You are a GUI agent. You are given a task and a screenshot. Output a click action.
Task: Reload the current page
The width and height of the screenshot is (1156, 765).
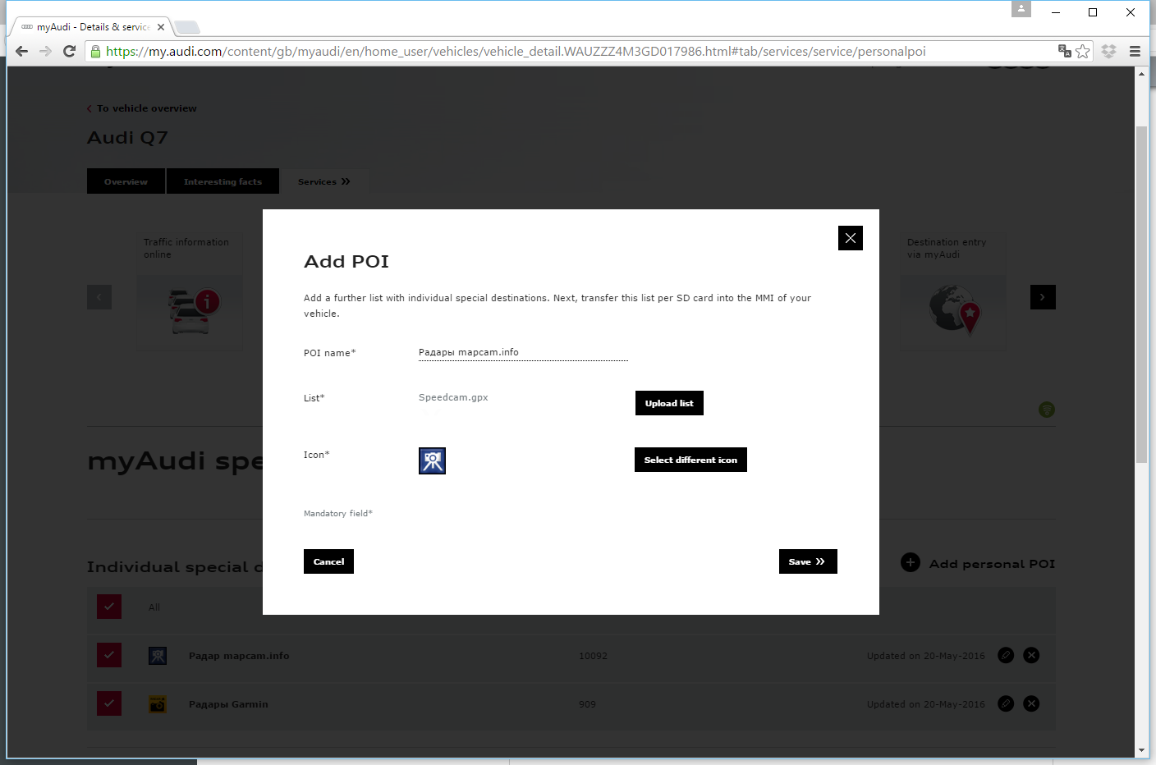[70, 51]
